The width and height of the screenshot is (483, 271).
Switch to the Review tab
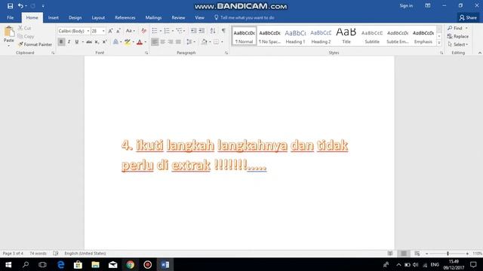pos(178,18)
